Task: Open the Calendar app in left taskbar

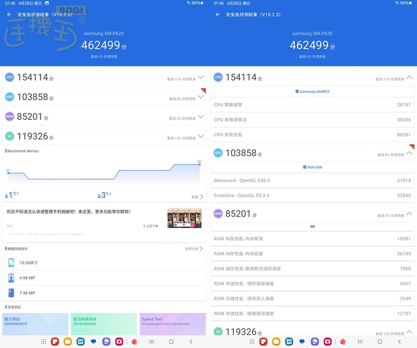Action: click(80, 342)
